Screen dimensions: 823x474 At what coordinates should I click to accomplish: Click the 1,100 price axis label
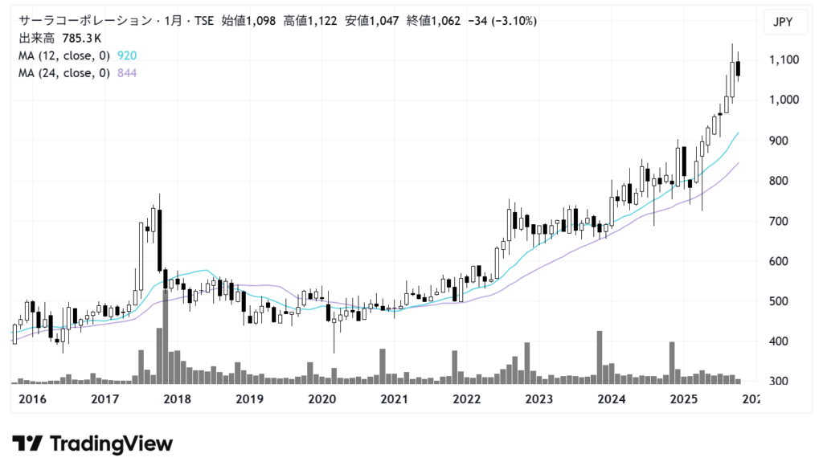coord(783,60)
